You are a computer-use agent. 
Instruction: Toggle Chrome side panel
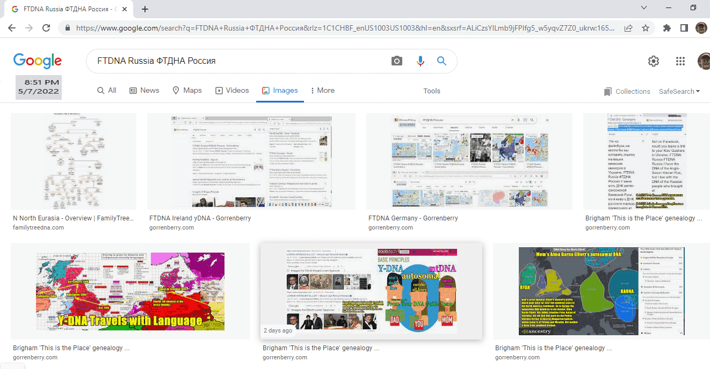(684, 28)
